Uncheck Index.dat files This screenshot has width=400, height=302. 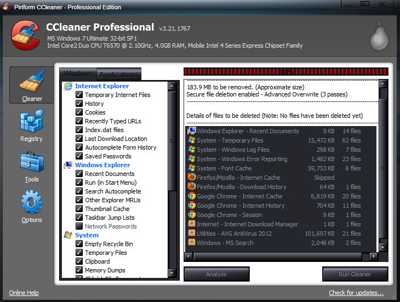[x=79, y=129]
